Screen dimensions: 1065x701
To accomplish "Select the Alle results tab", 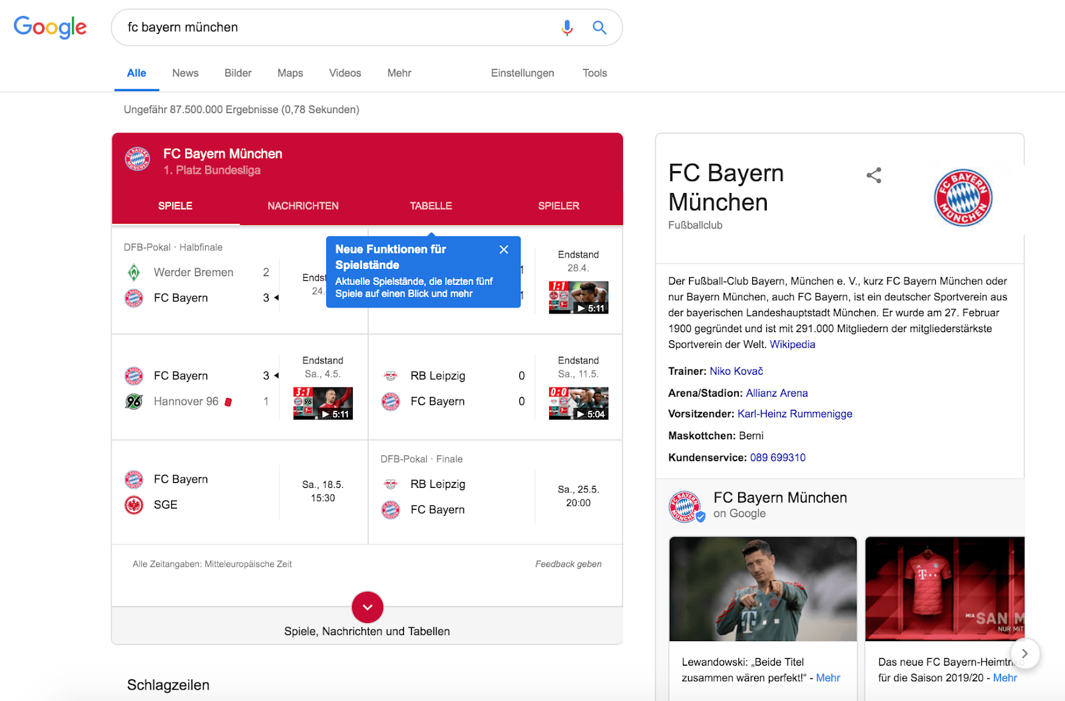I will 136,73.
